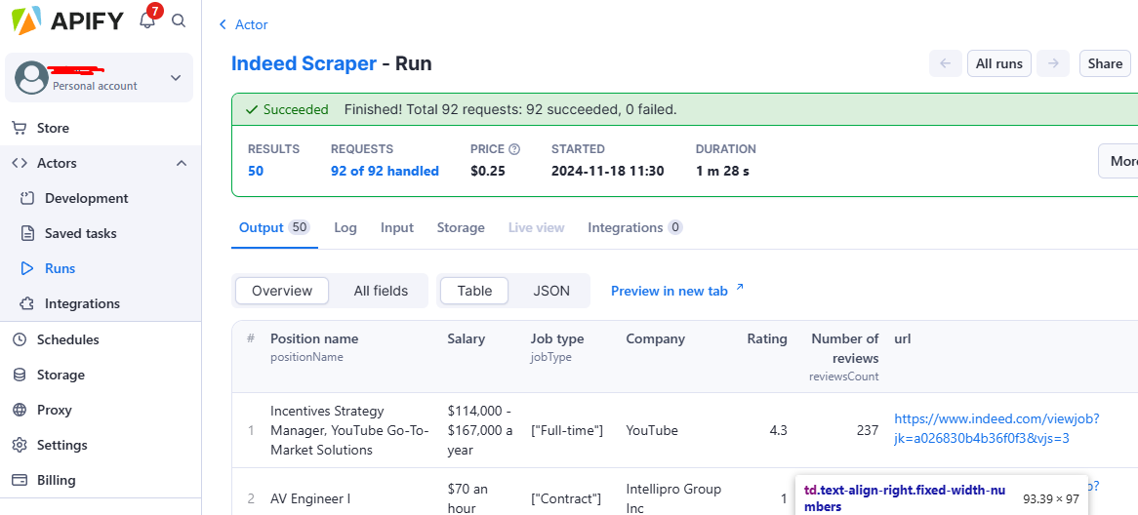Open Proxy in the sidebar

pos(55,410)
